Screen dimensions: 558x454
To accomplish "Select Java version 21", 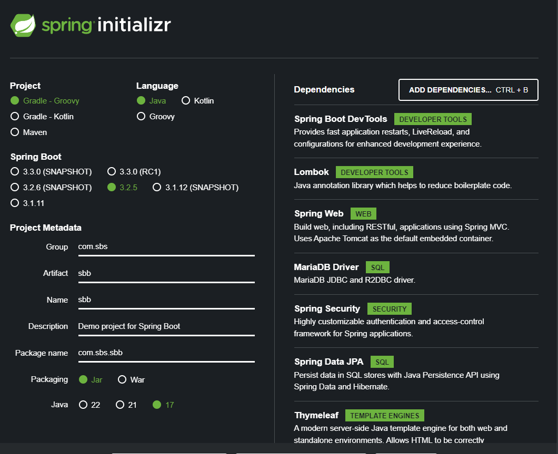I will 126,405.
